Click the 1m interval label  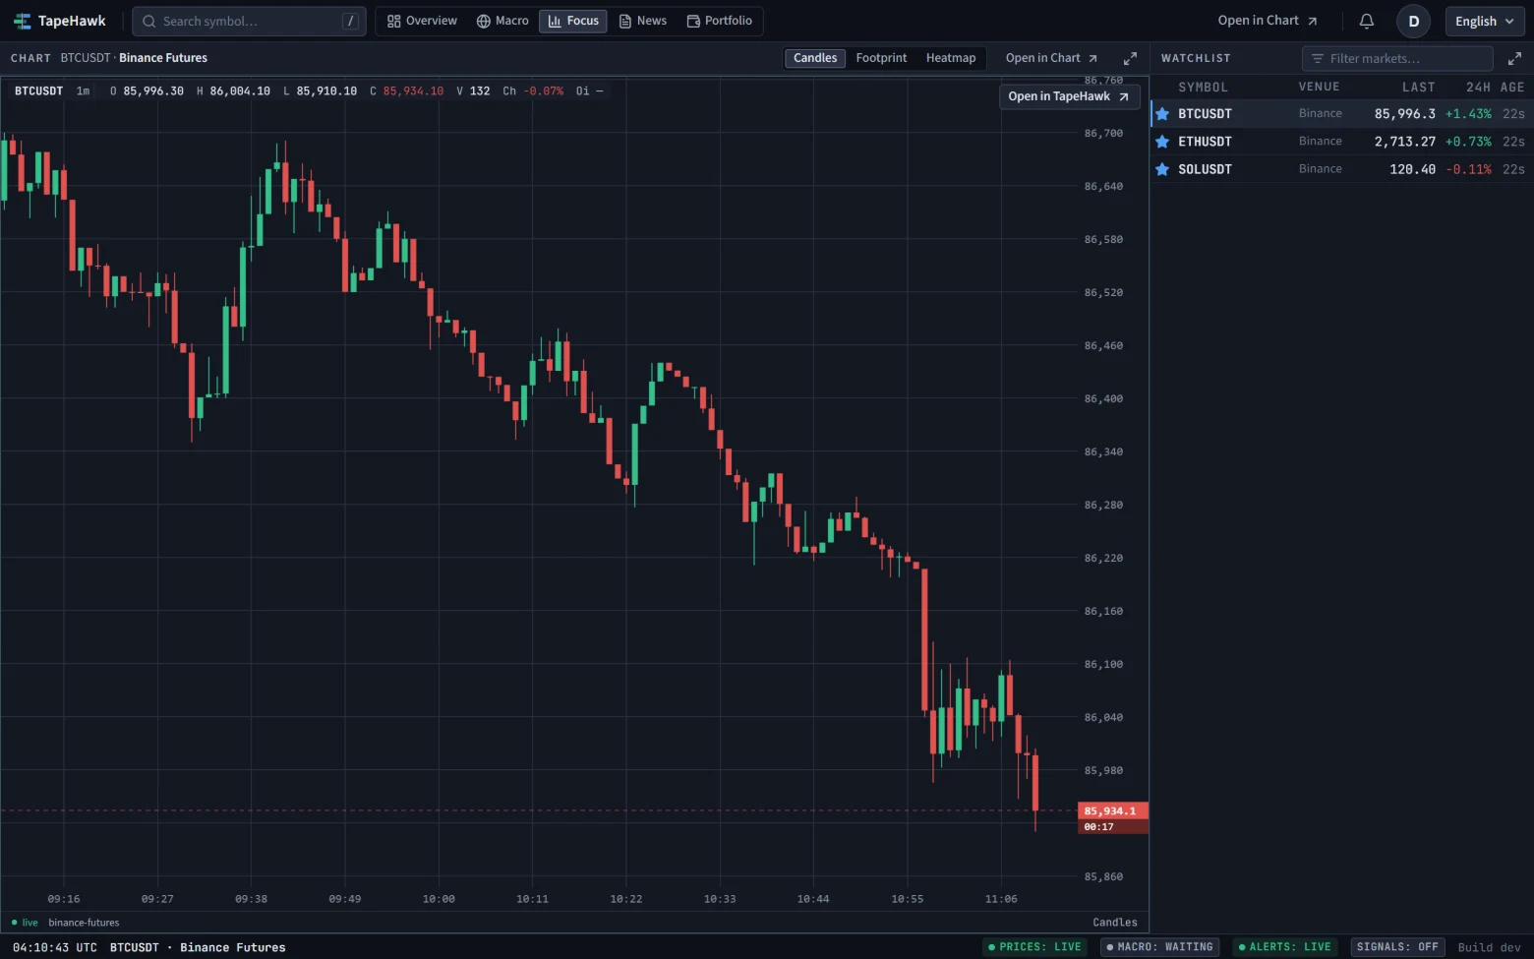point(83,90)
